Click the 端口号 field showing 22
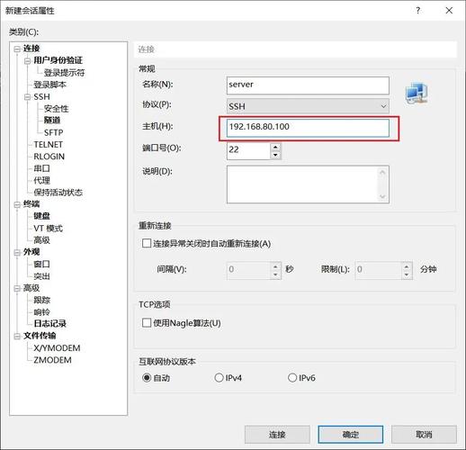466x450 pixels. pyautogui.click(x=248, y=151)
